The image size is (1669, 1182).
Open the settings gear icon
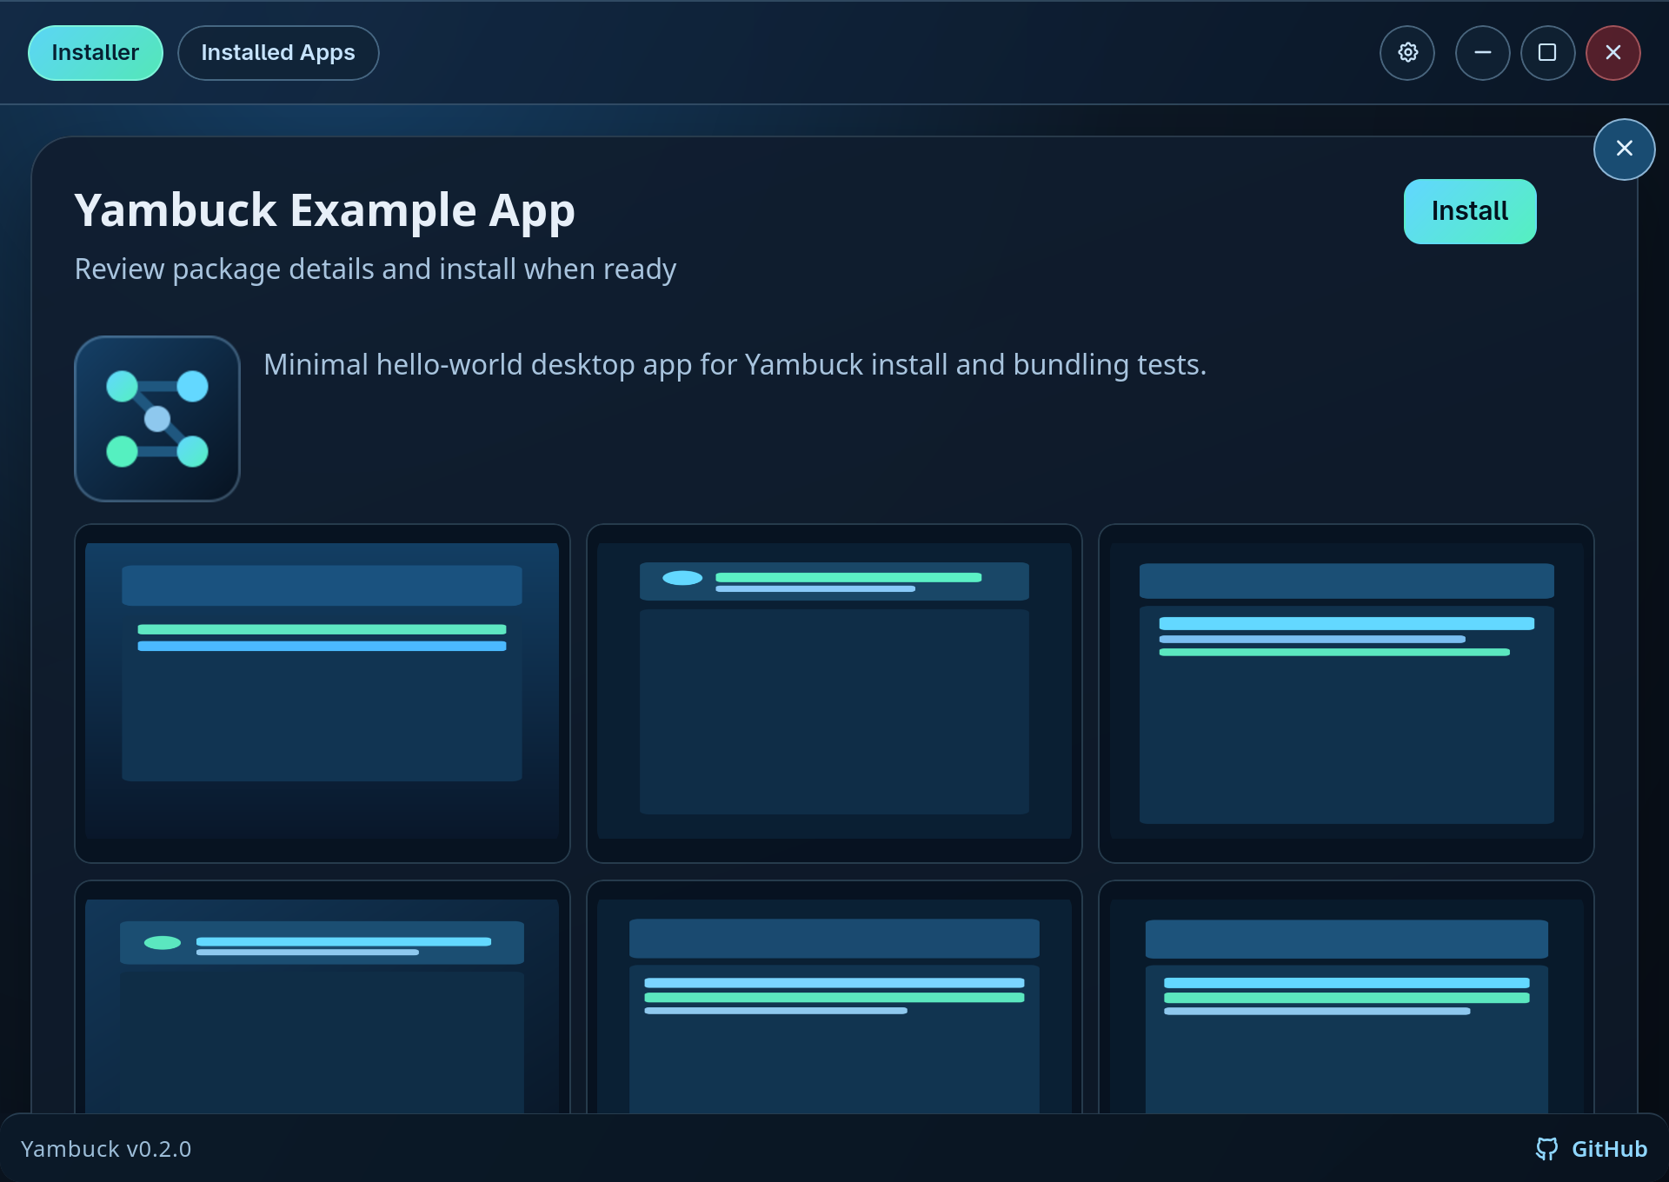(1407, 53)
